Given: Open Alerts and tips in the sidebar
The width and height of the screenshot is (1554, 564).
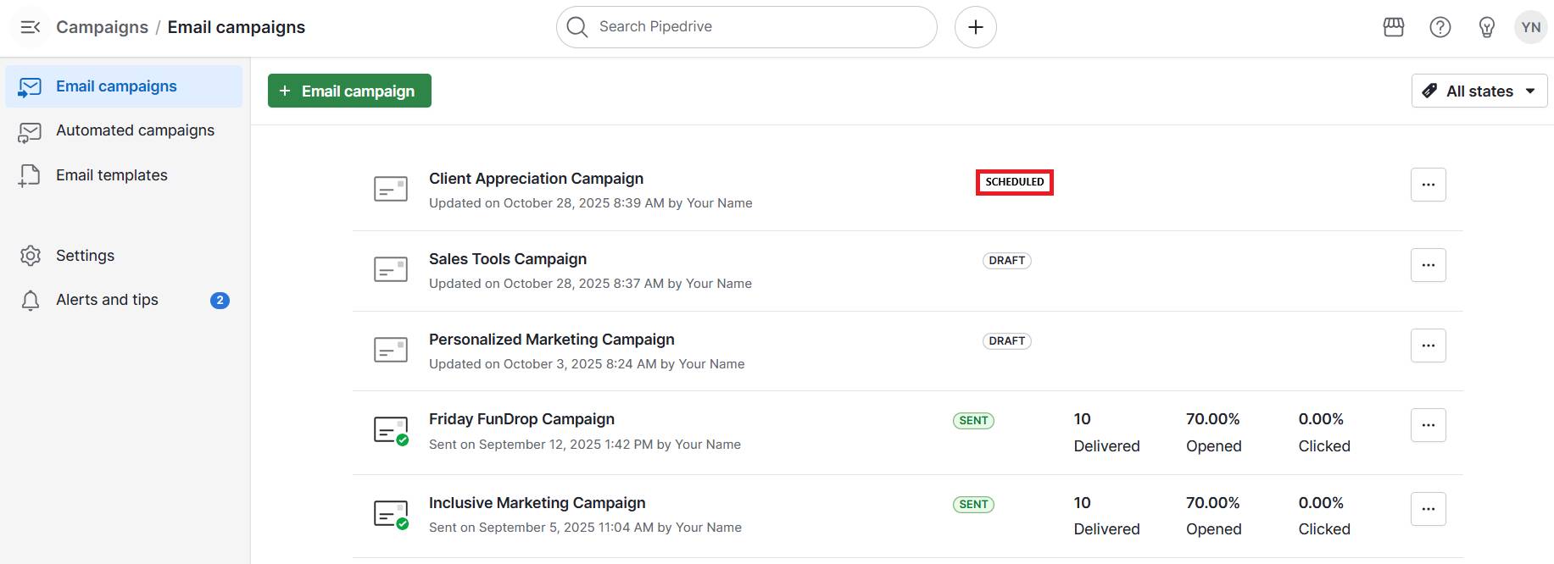Looking at the screenshot, I should point(107,300).
